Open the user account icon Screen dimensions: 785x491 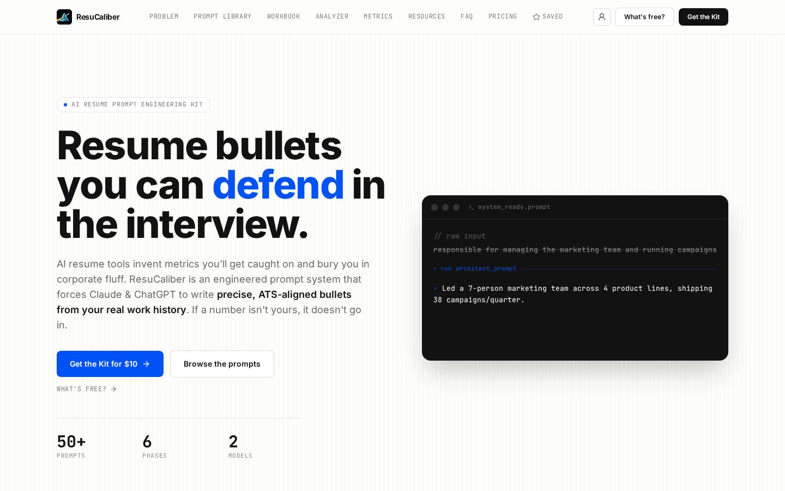[602, 17]
